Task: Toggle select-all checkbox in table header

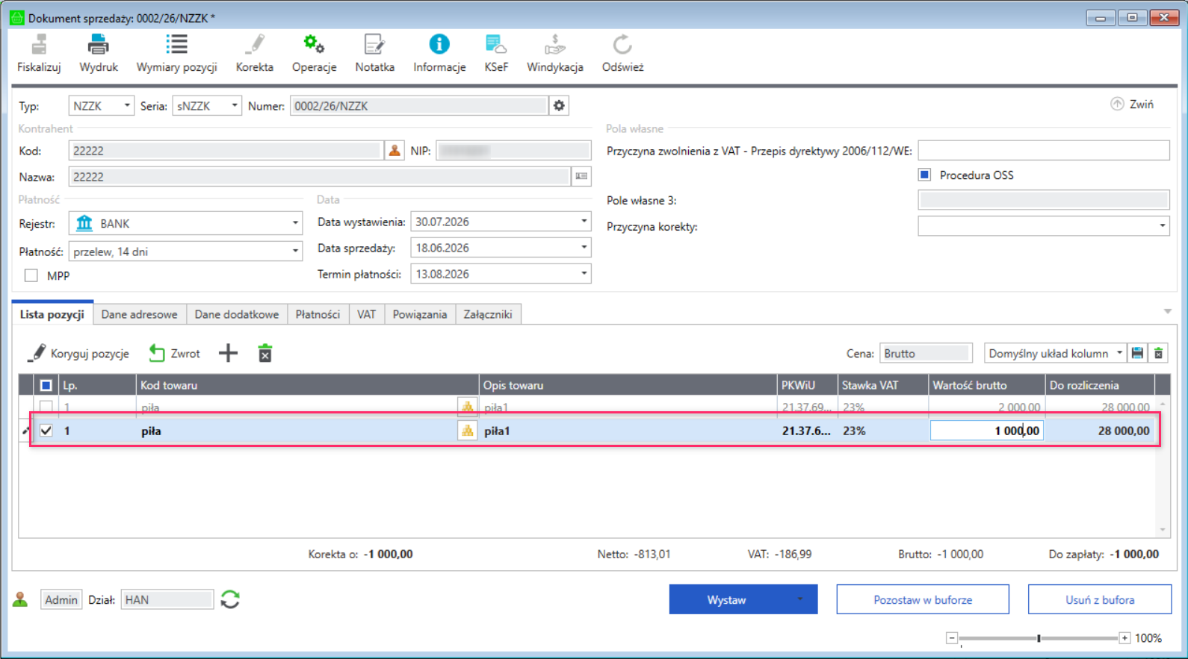Action: coord(46,385)
